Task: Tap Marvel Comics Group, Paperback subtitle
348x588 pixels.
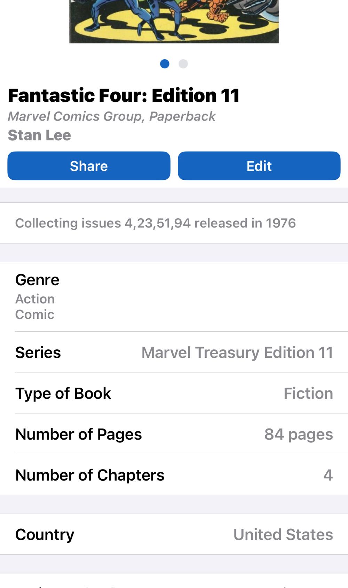Action: click(x=111, y=116)
